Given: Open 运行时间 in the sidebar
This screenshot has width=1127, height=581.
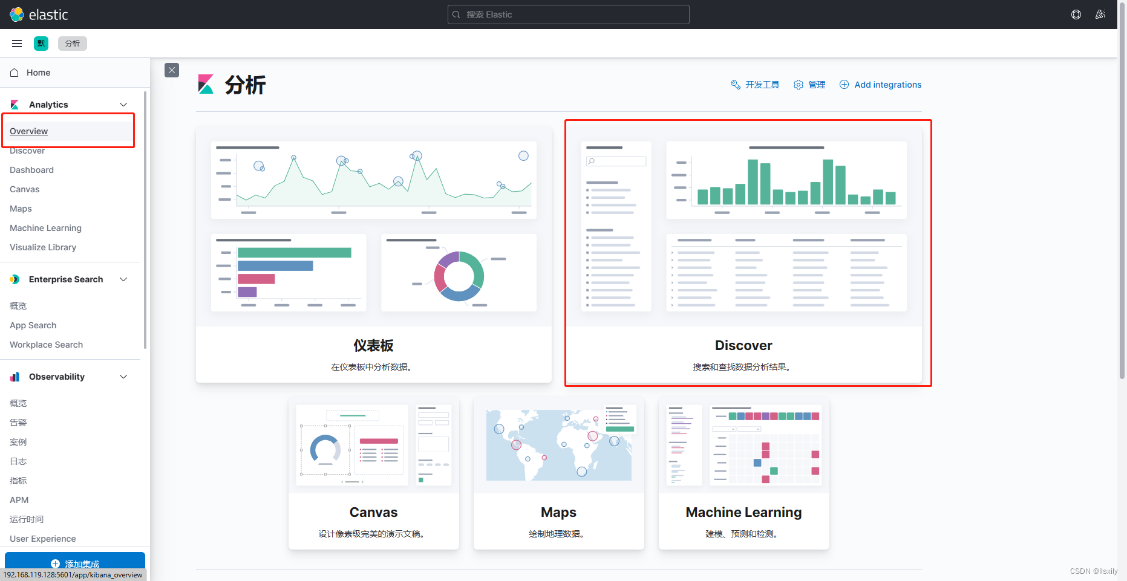Looking at the screenshot, I should (27, 519).
